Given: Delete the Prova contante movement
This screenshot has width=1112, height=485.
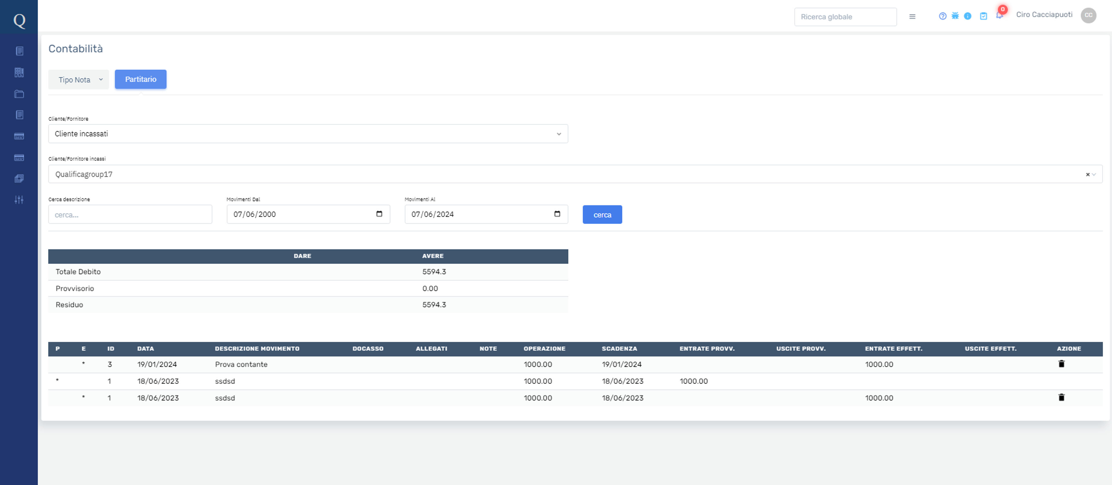Looking at the screenshot, I should (x=1062, y=364).
